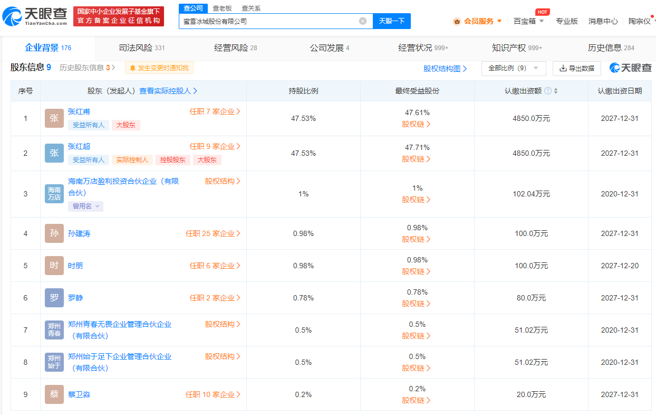
Task: Click shareholder name 张红甫
Action: [79, 111]
